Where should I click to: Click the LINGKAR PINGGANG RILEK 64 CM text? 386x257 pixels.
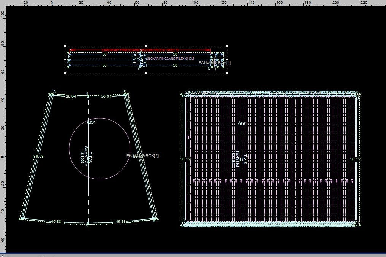(x=170, y=59)
